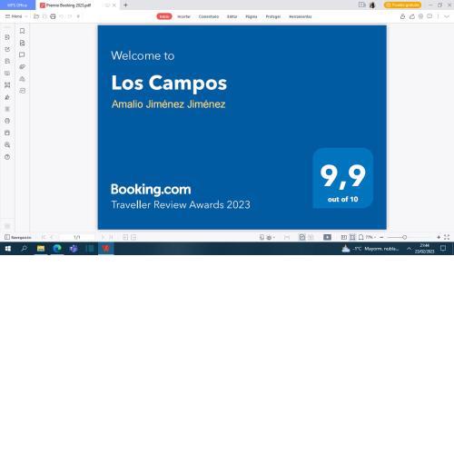This screenshot has height=454, width=454.
Task: Click the feedback chat icon top right
Action: 429,16
